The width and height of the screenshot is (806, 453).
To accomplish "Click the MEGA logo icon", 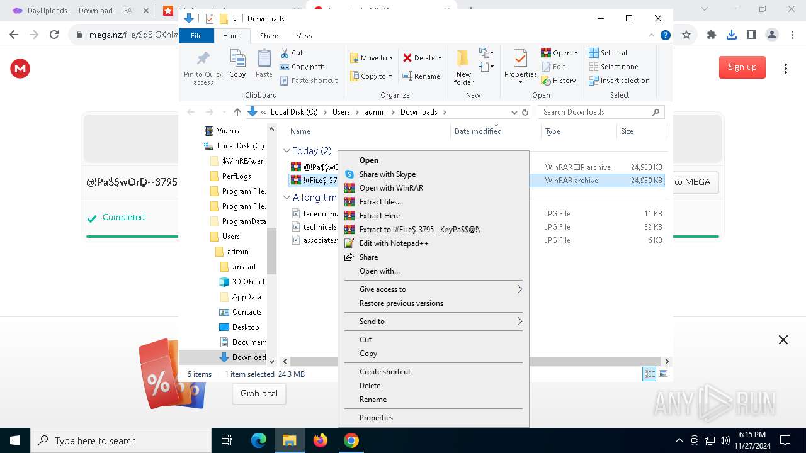I will point(20,68).
